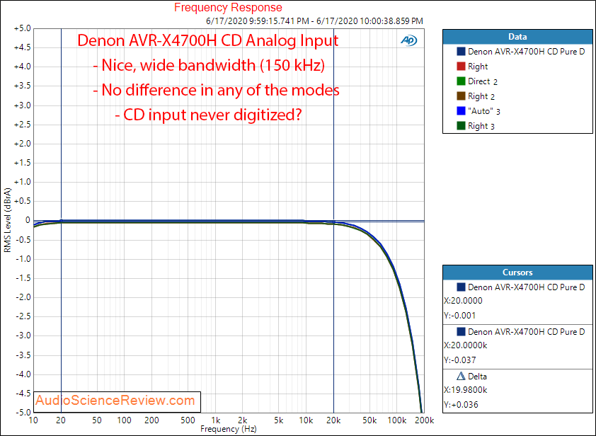Click the -3.0 tick label on the y-axis
This screenshot has width=596, height=436.
23,335
